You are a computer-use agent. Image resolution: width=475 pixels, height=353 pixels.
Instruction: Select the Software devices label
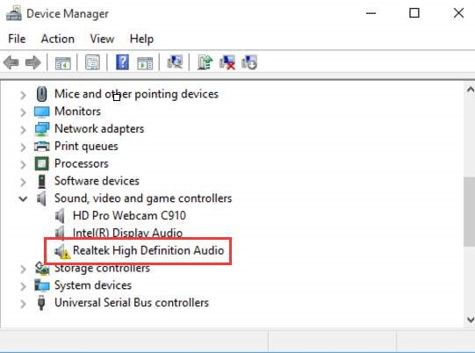click(x=97, y=181)
